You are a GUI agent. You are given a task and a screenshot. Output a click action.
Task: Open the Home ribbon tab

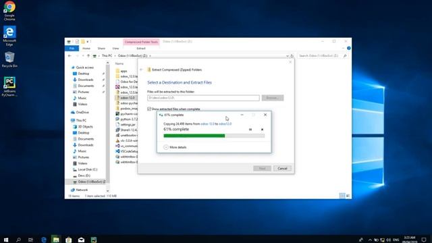pyautogui.click(x=86, y=48)
